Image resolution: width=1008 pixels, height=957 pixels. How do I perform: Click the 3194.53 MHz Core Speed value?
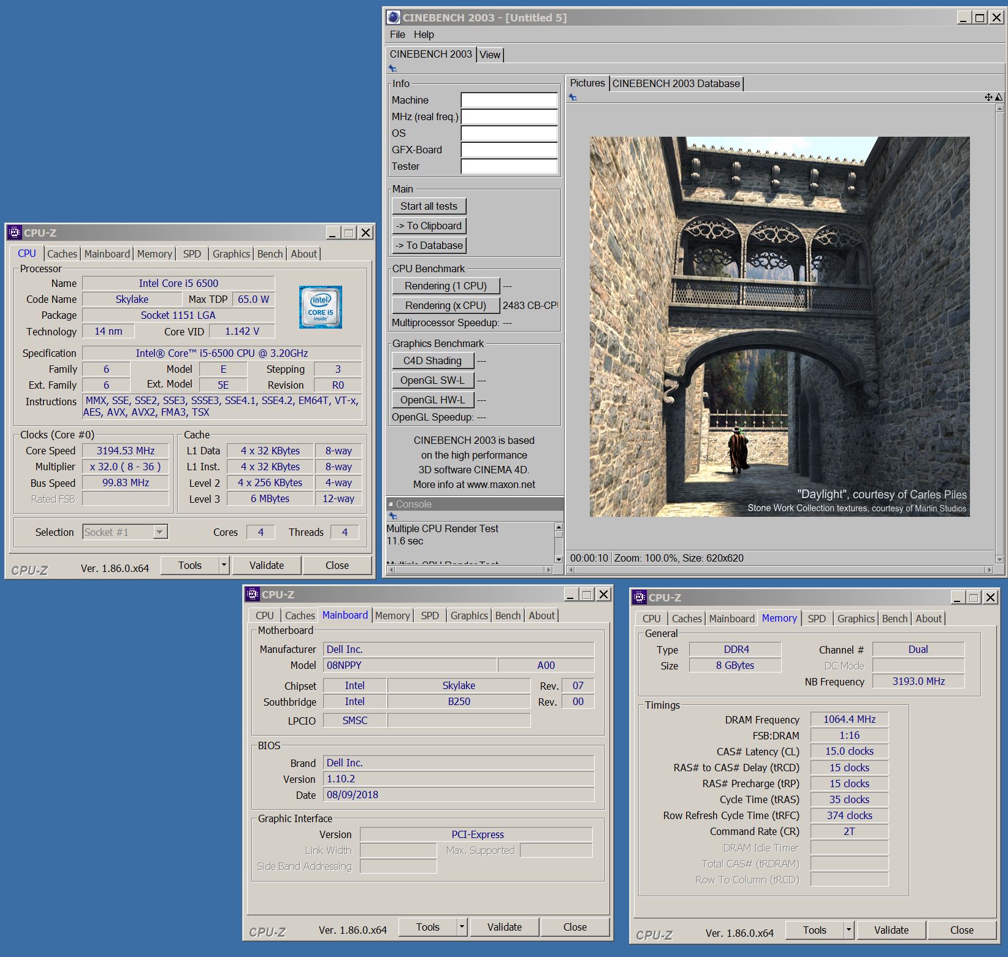126,451
